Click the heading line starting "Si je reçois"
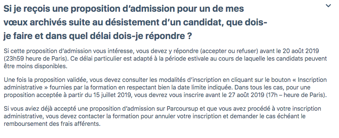The height and width of the screenshot is (138, 339). 124,9
